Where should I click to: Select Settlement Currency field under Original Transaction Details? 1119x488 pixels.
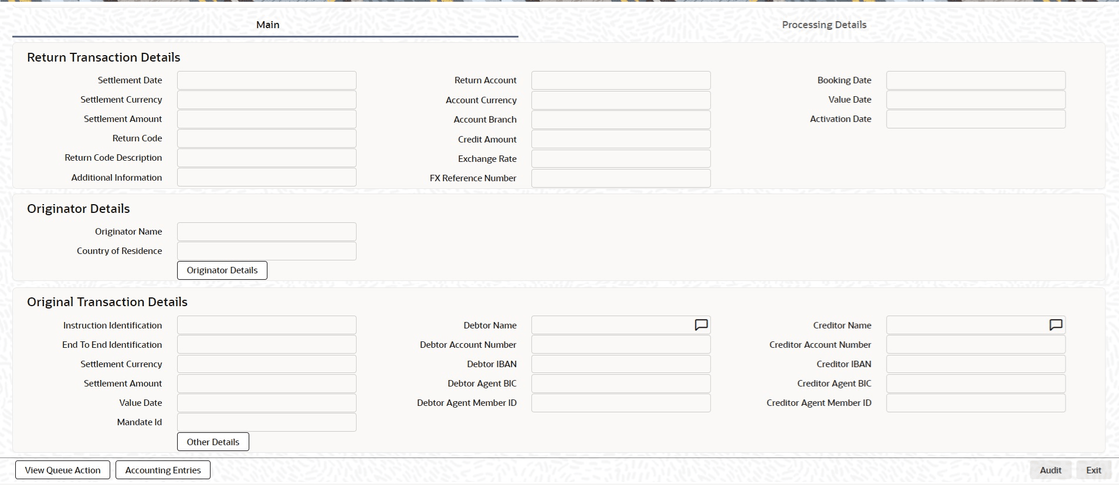pyautogui.click(x=267, y=364)
